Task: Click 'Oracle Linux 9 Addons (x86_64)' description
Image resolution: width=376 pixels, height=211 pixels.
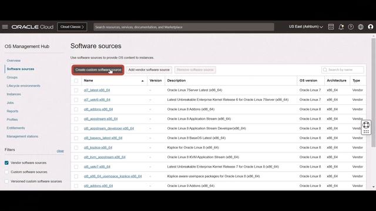Action: click(191, 186)
